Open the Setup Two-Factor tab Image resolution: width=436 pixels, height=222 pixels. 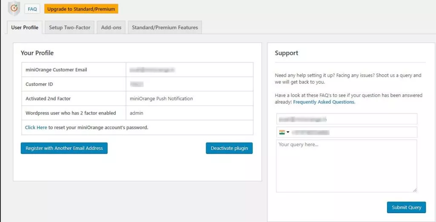(69, 28)
